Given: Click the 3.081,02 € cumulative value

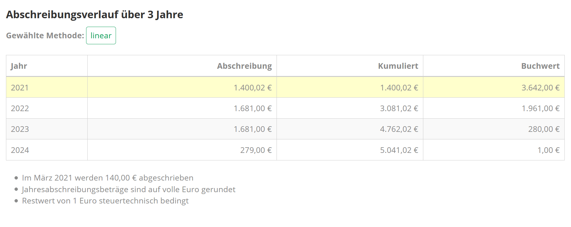Looking at the screenshot, I should pos(399,108).
